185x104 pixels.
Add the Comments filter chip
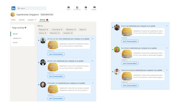pyautogui.click(x=57, y=30)
